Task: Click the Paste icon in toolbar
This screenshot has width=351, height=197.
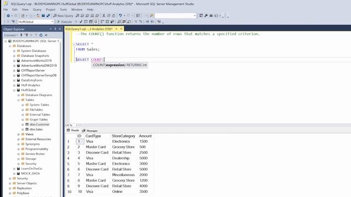Action: (114, 16)
